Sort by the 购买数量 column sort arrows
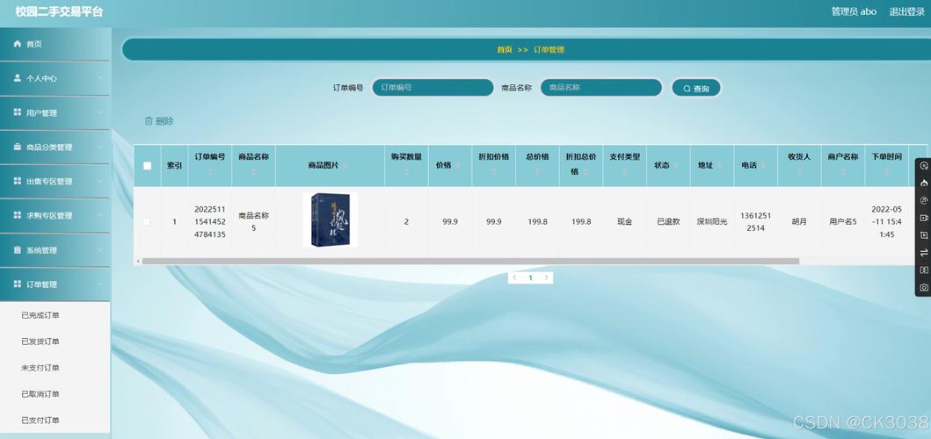This screenshot has width=931, height=439. click(406, 171)
